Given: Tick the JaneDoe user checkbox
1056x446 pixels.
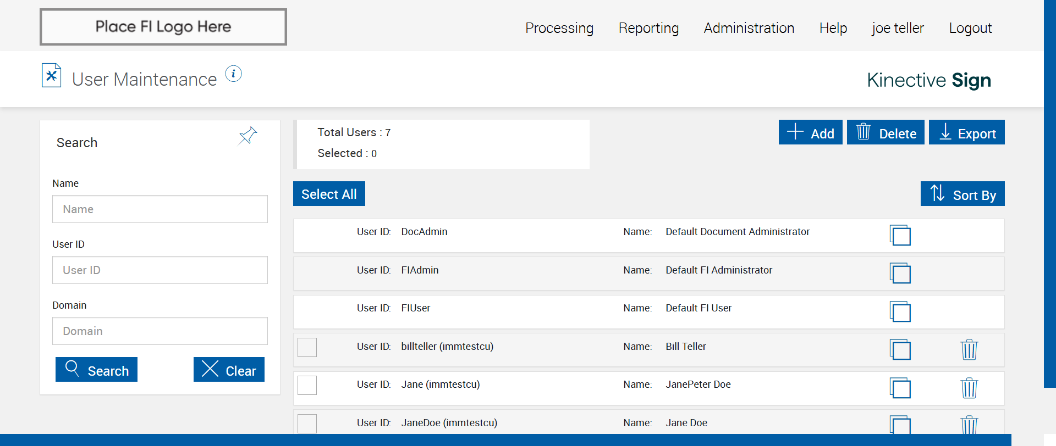Looking at the screenshot, I should [307, 423].
